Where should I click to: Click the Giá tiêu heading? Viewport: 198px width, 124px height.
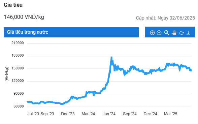click(x=13, y=5)
